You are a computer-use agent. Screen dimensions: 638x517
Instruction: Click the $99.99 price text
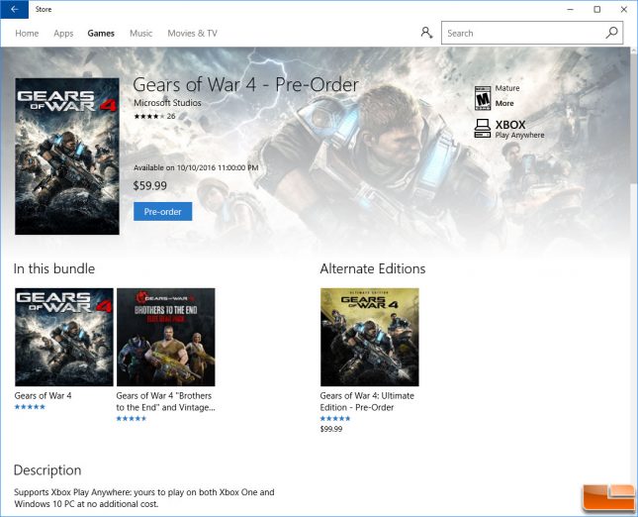coord(331,429)
